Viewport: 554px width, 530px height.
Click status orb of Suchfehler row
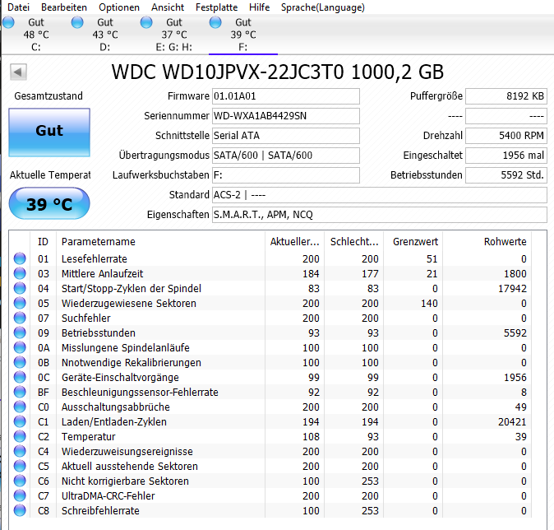(20, 318)
